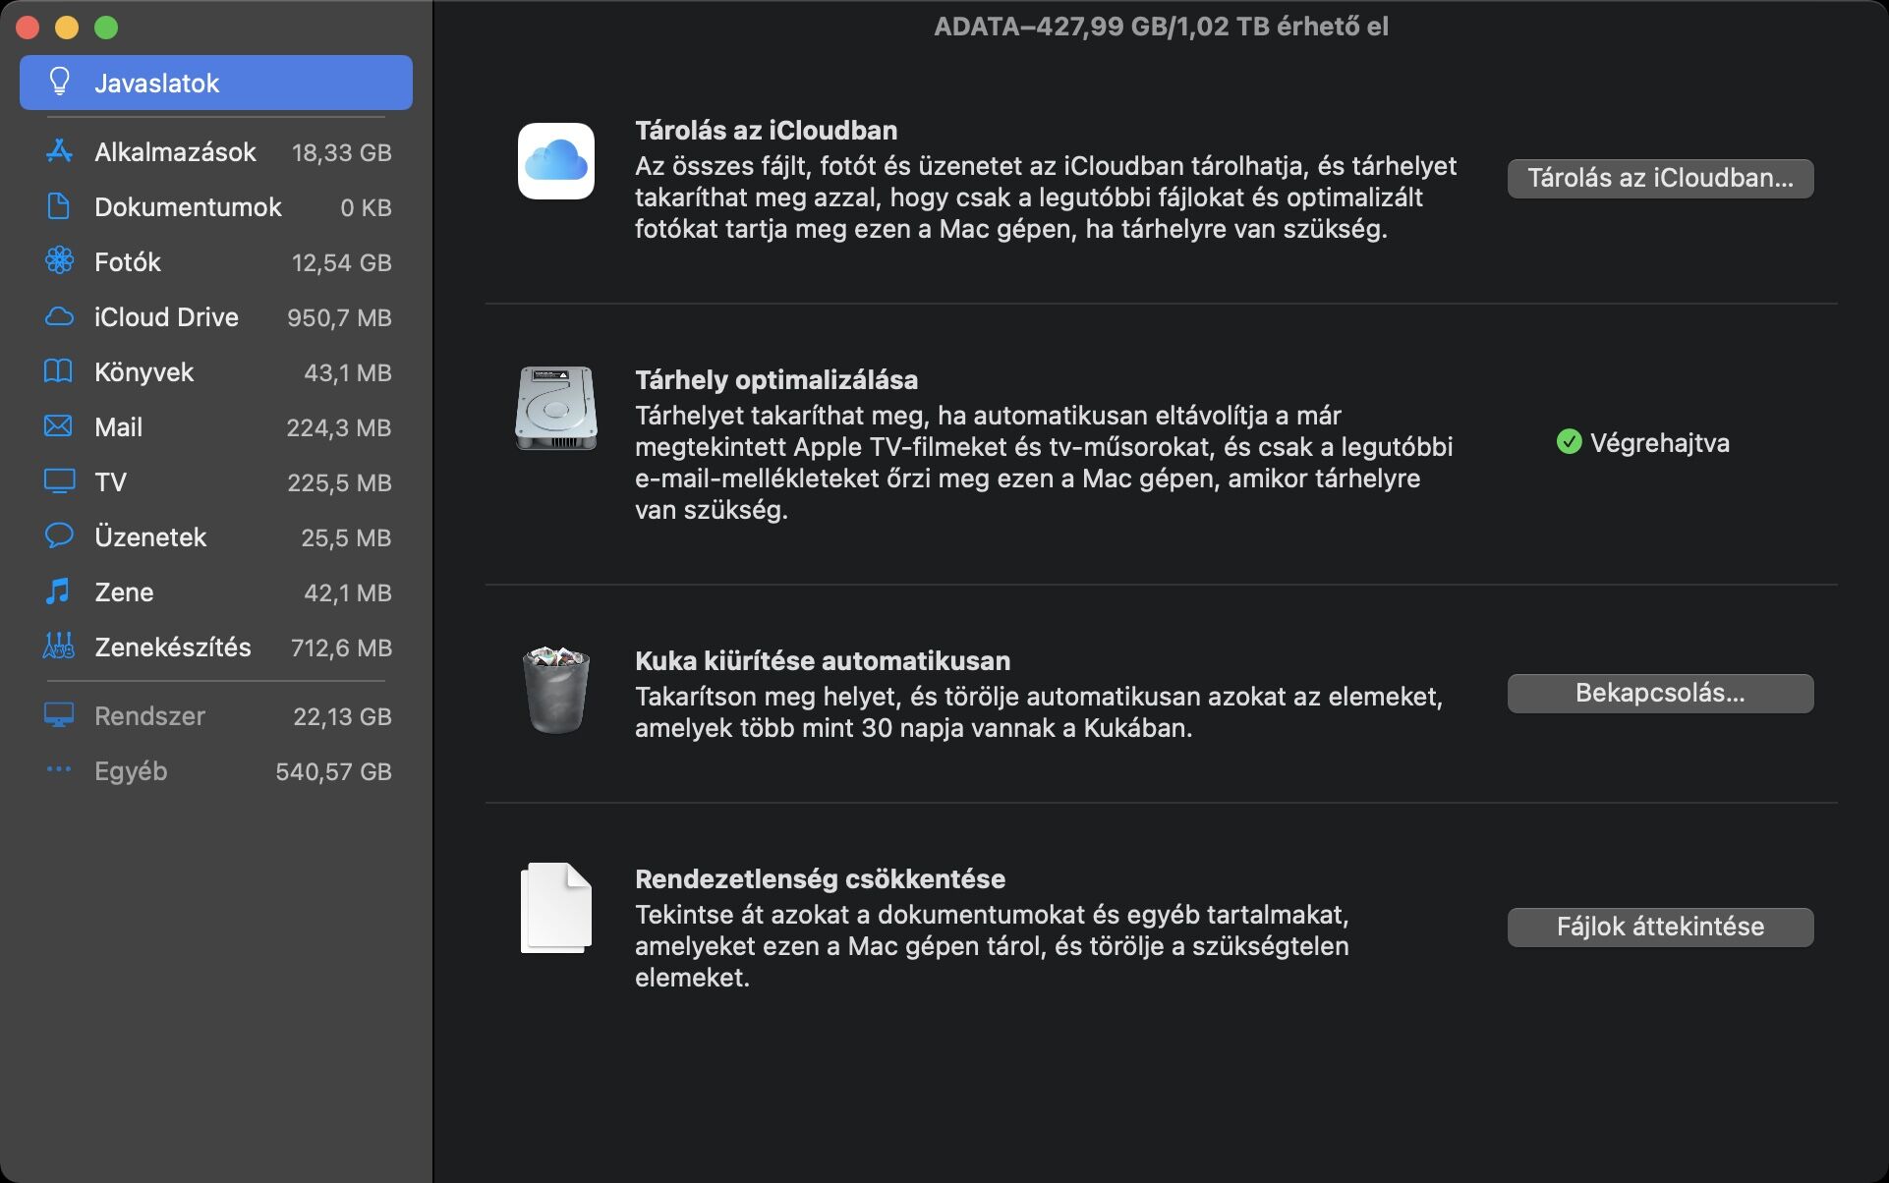Click the Alkalmazások App Store icon

pyautogui.click(x=59, y=151)
